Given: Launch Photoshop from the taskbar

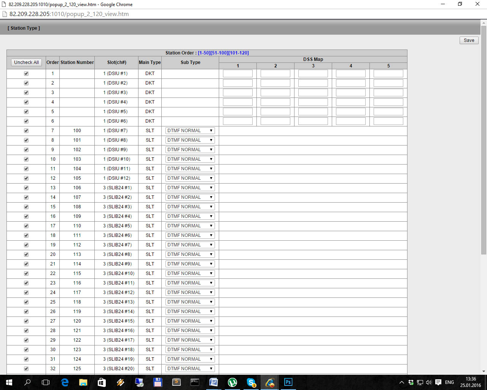Looking at the screenshot, I should click(288, 382).
